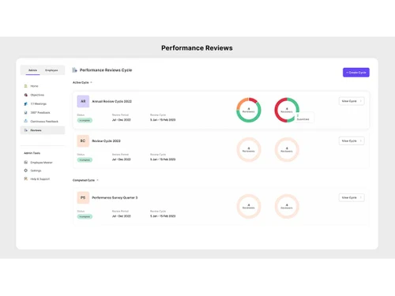Click the PS avatar of Performance Survey
The image size is (395, 296).
pyautogui.click(x=83, y=197)
